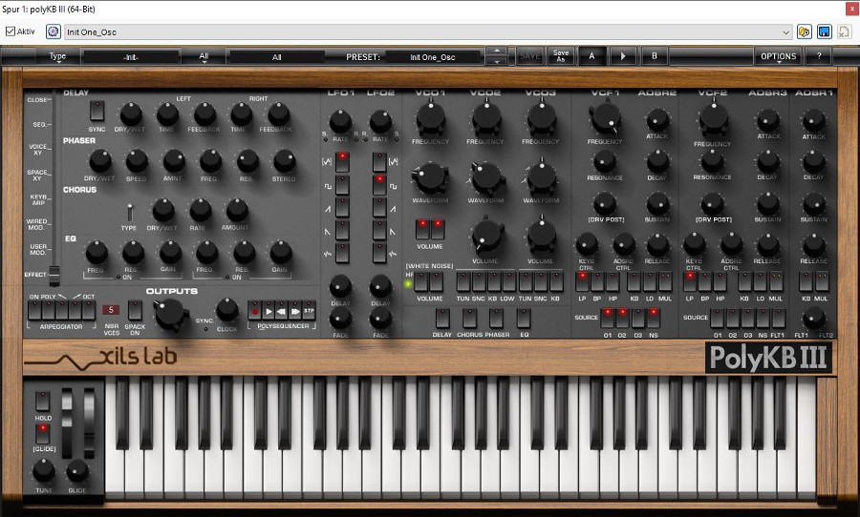Toggle the EQ effect enable switch
The image size is (860, 517).
(x=524, y=319)
